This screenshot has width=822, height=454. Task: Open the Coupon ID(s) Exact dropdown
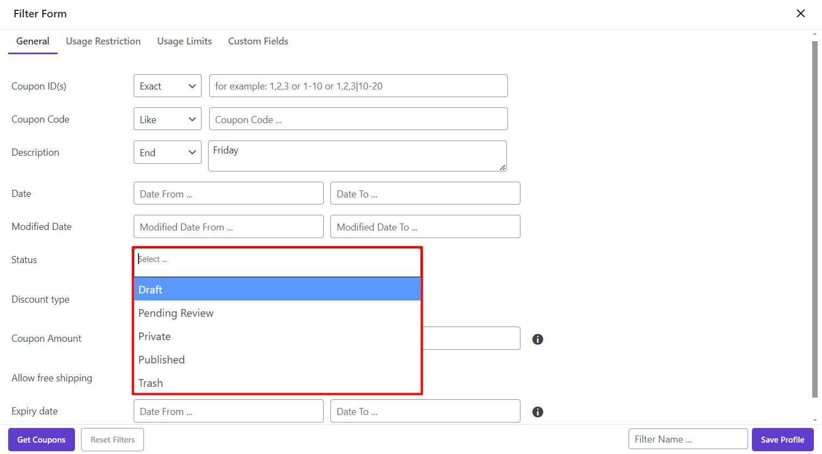pyautogui.click(x=167, y=86)
